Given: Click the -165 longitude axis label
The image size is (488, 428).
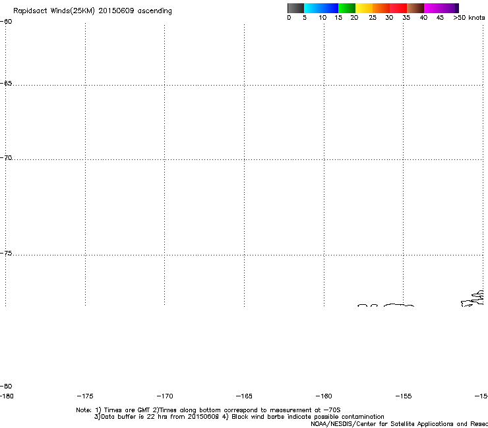Looking at the screenshot, I should coord(244,396).
